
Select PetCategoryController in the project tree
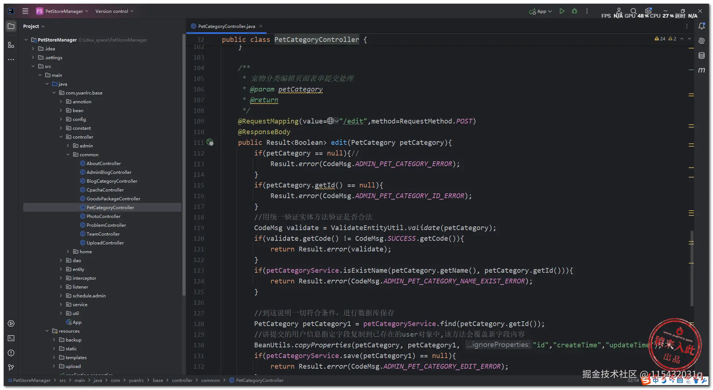[110, 207]
